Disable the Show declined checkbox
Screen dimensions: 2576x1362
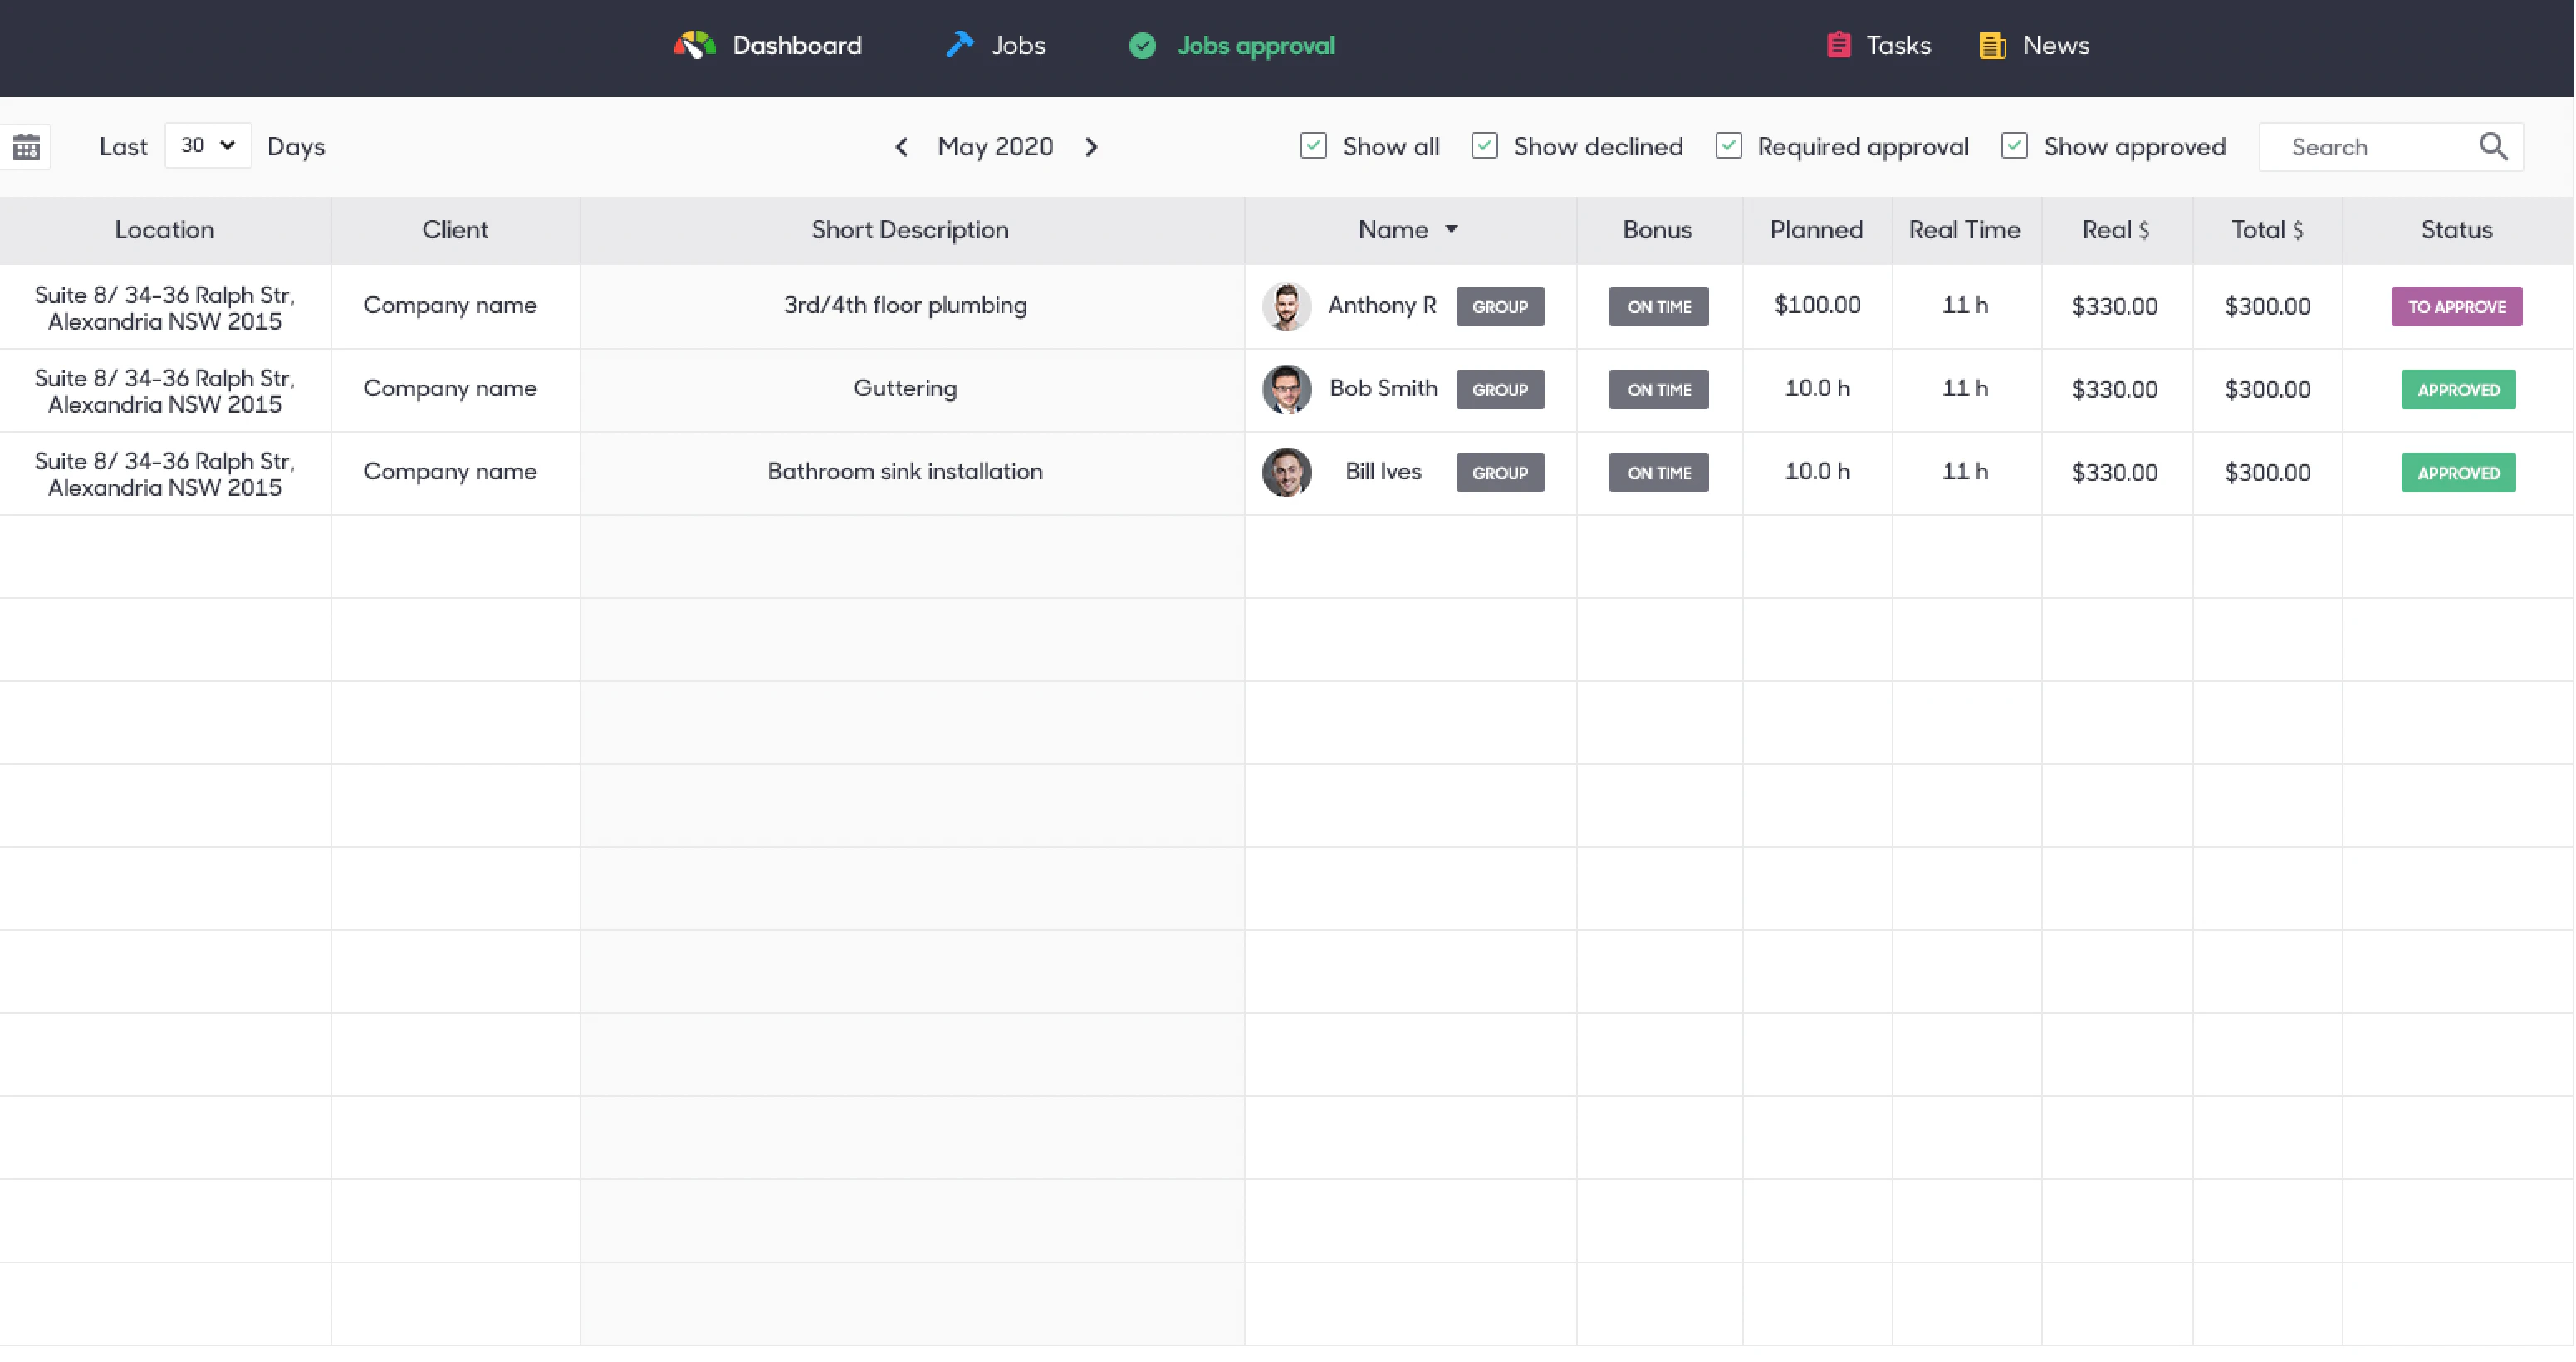1485,145
